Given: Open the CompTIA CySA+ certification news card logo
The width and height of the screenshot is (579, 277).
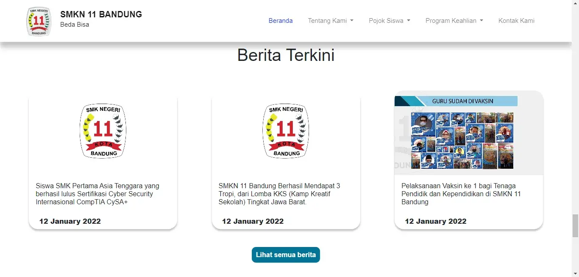Looking at the screenshot, I should tap(103, 131).
